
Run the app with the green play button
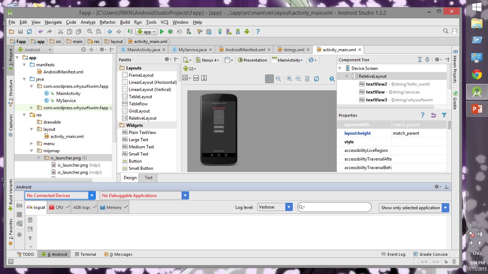pos(162,32)
